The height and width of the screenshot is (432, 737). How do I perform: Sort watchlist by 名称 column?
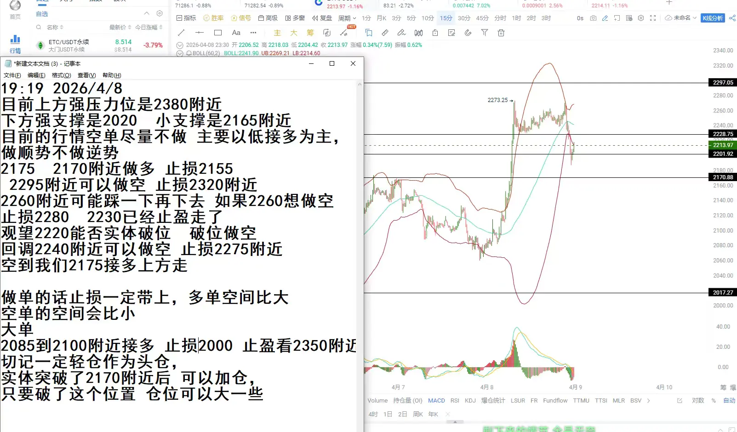click(x=55, y=27)
